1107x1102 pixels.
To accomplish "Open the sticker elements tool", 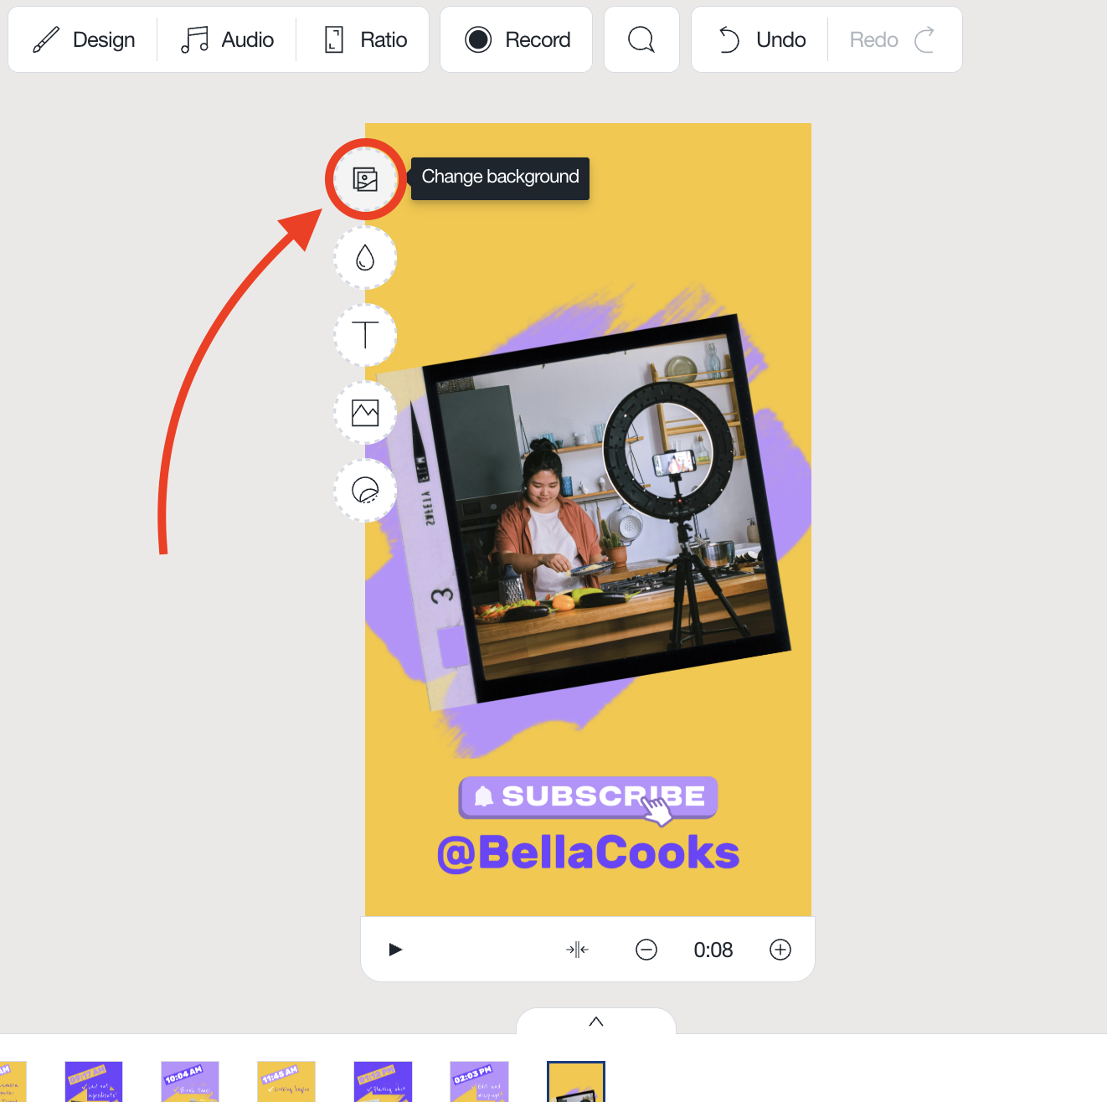I will pyautogui.click(x=365, y=490).
